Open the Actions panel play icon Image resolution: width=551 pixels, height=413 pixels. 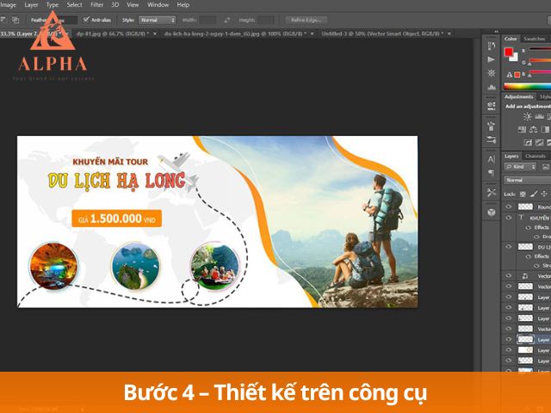491,58
